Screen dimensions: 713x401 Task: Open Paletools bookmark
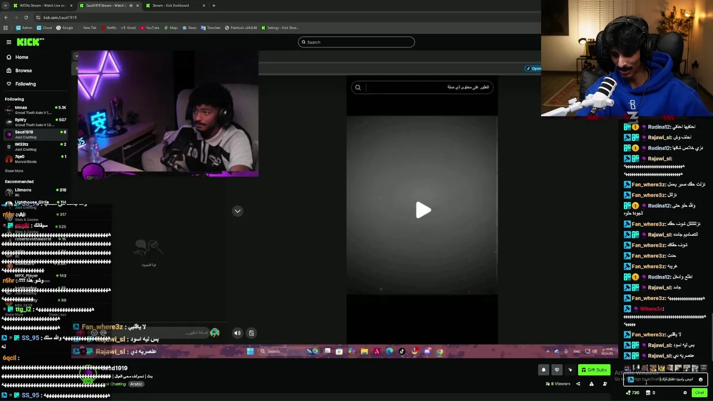tap(241, 28)
